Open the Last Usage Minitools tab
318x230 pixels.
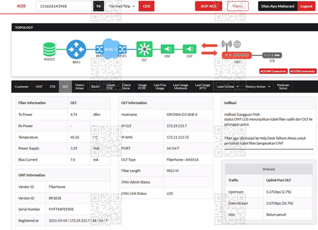[x=181, y=87]
